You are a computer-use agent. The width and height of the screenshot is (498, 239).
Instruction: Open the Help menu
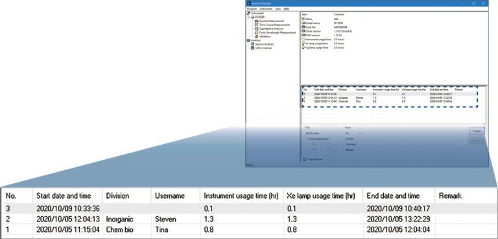[287, 8]
